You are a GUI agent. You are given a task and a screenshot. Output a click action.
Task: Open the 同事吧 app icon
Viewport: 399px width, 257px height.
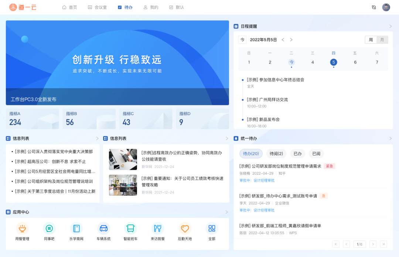point(49,229)
